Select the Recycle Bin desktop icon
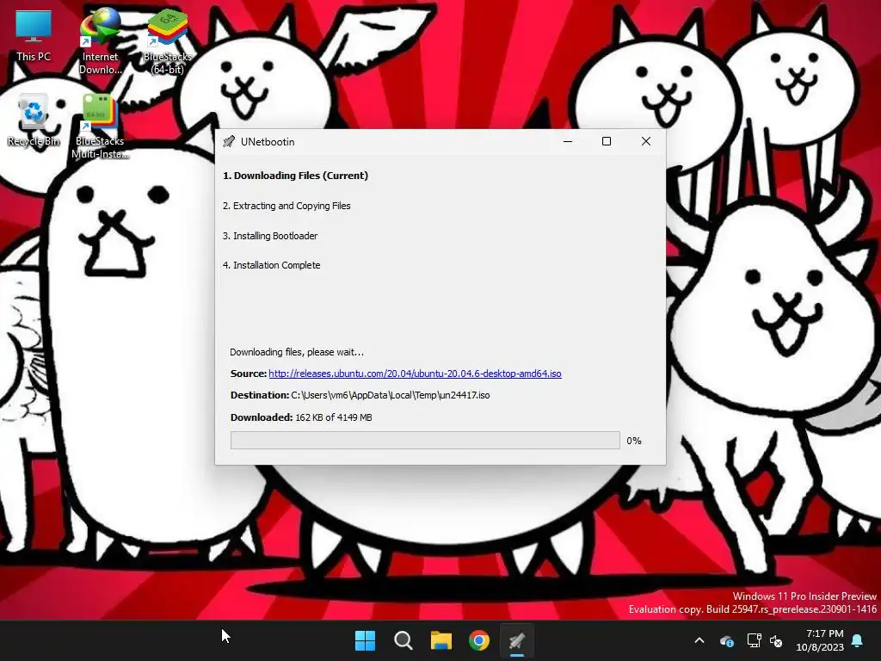Viewport: 881px width, 661px height. pyautogui.click(x=34, y=120)
